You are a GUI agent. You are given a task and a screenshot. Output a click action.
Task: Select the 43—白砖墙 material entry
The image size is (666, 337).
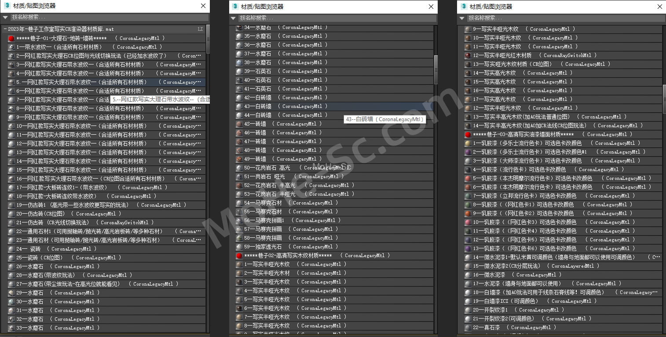coord(308,106)
